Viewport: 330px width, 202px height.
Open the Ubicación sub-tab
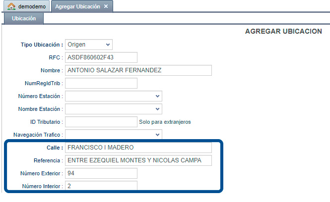click(x=24, y=18)
